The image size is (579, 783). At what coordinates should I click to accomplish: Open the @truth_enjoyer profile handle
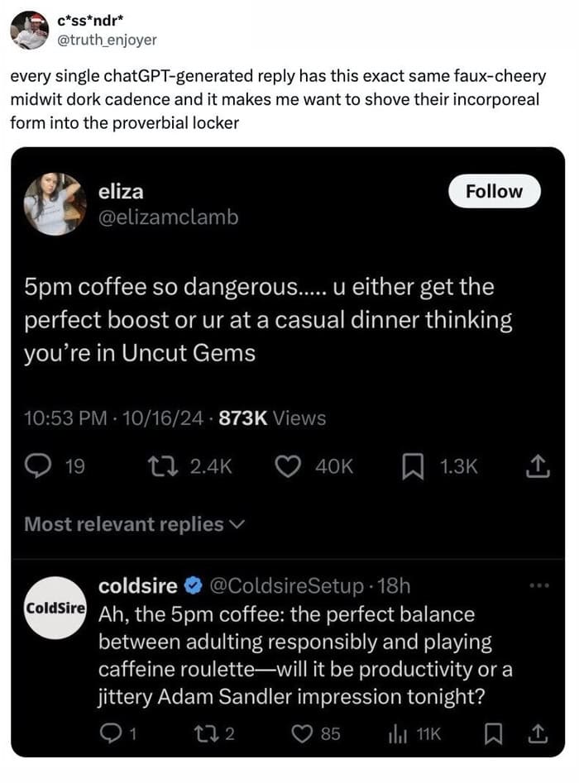click(105, 38)
